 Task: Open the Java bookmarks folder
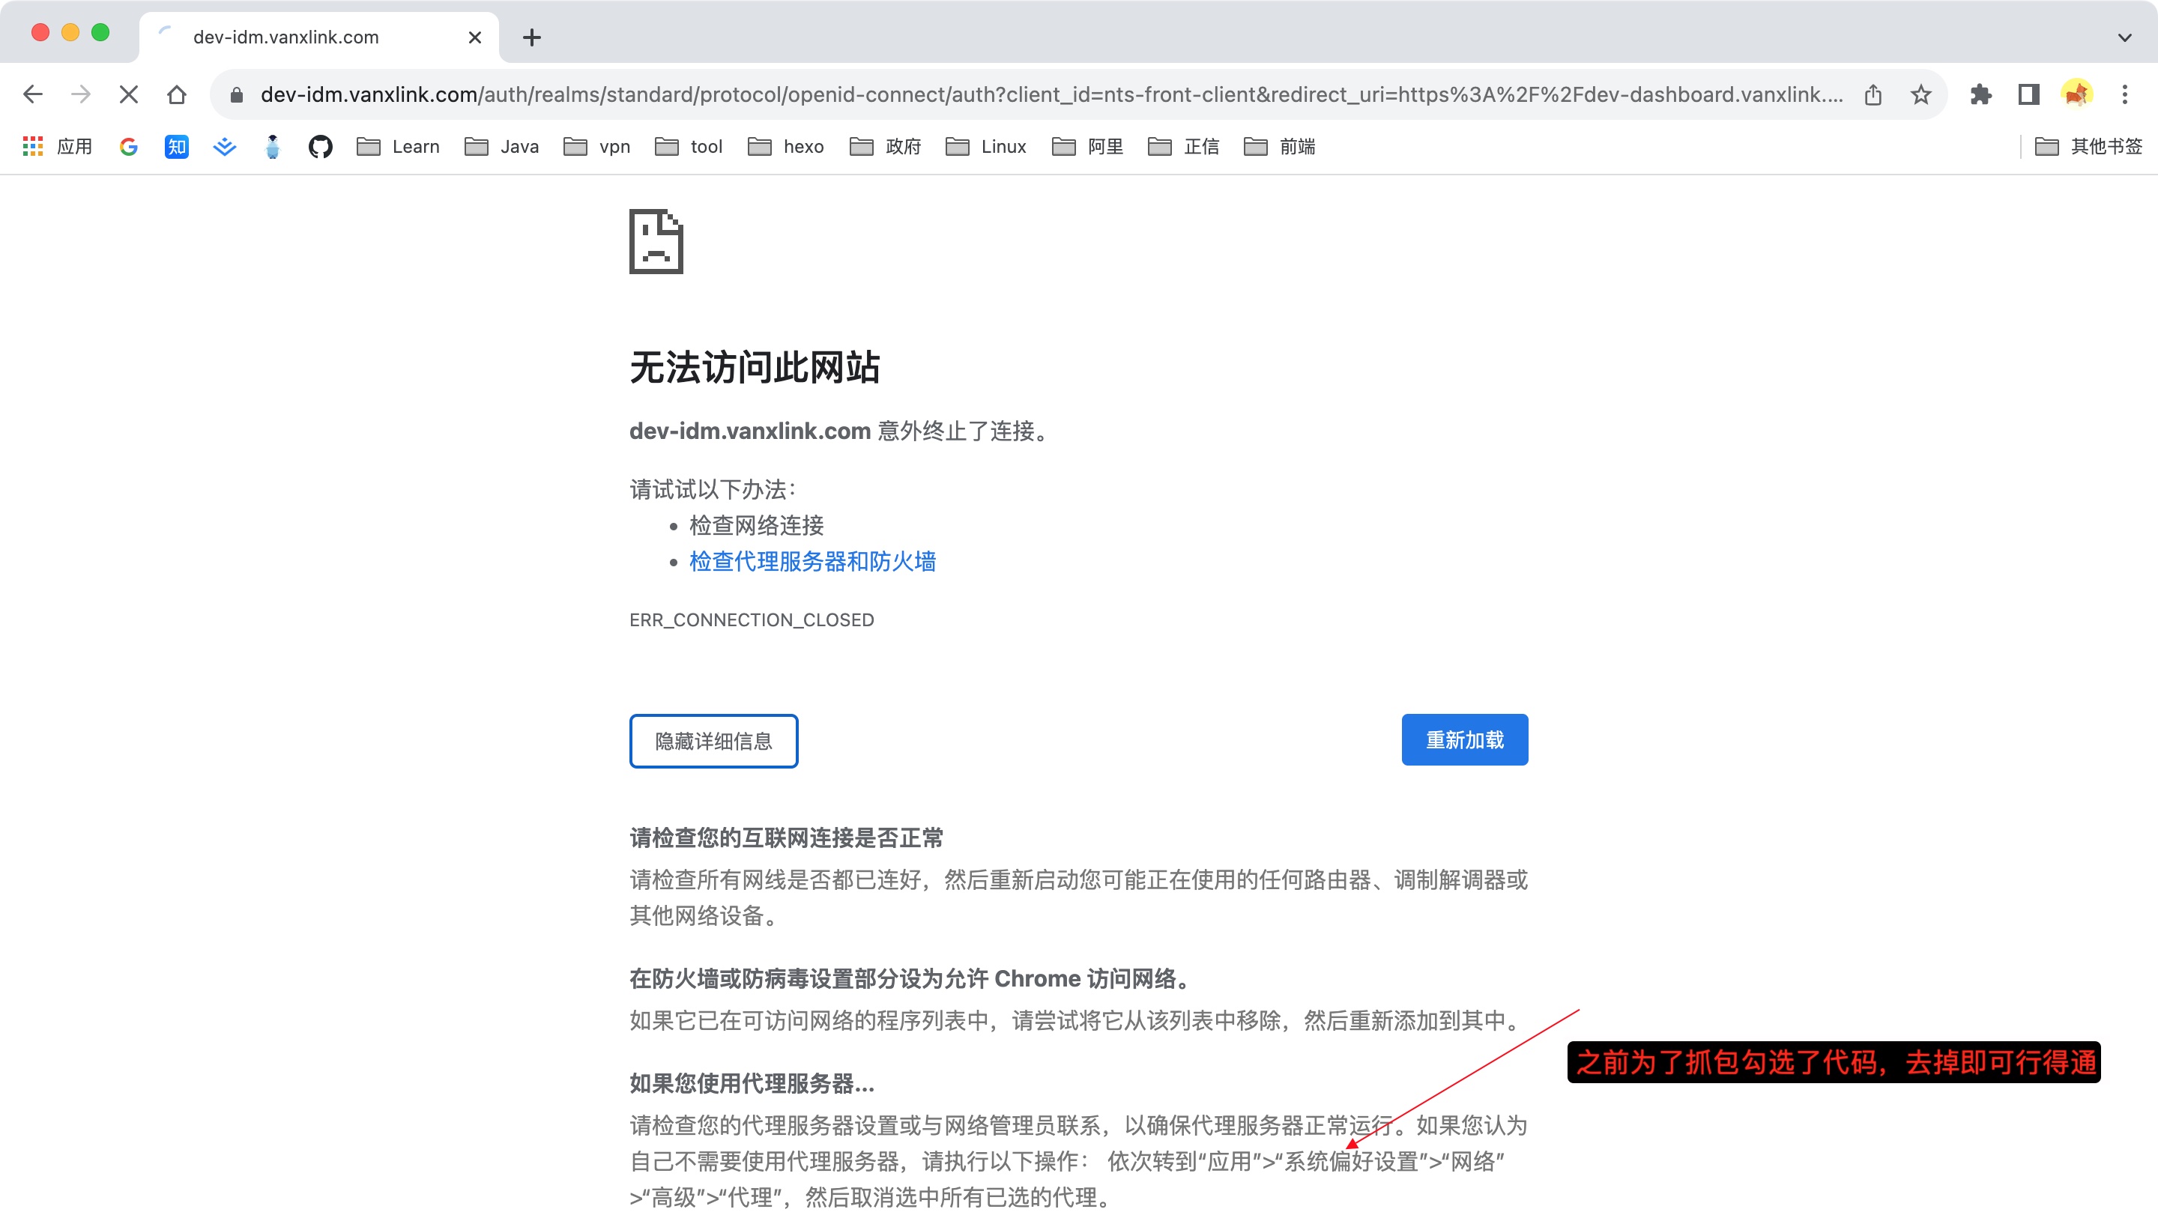tap(501, 147)
